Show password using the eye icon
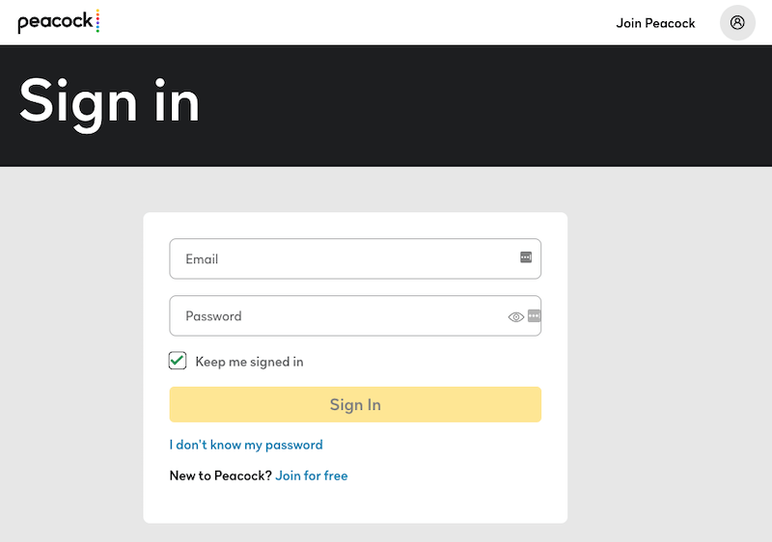The height and width of the screenshot is (542, 772). (515, 316)
